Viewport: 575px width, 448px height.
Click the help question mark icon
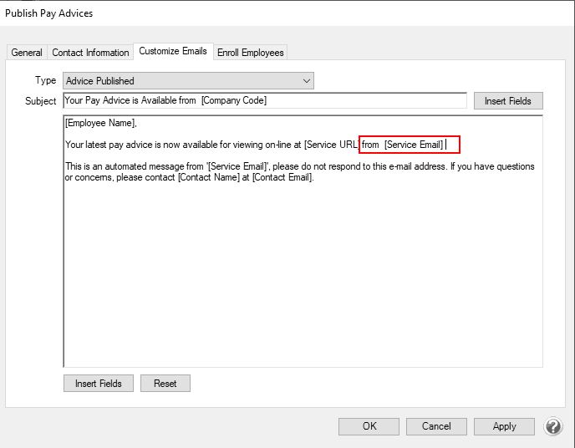tap(553, 426)
